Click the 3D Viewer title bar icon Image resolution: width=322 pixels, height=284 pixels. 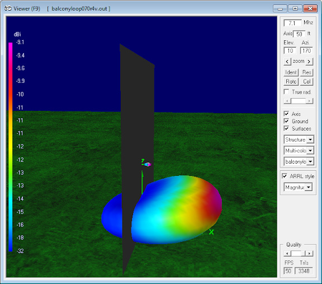[8, 8]
